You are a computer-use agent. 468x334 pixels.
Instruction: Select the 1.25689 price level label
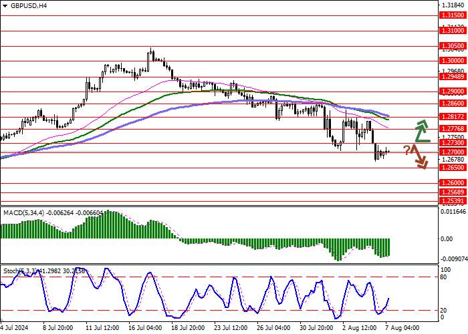click(453, 192)
